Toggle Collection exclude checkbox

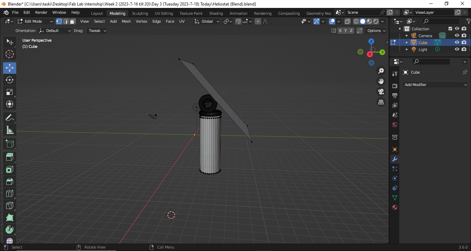click(x=450, y=29)
